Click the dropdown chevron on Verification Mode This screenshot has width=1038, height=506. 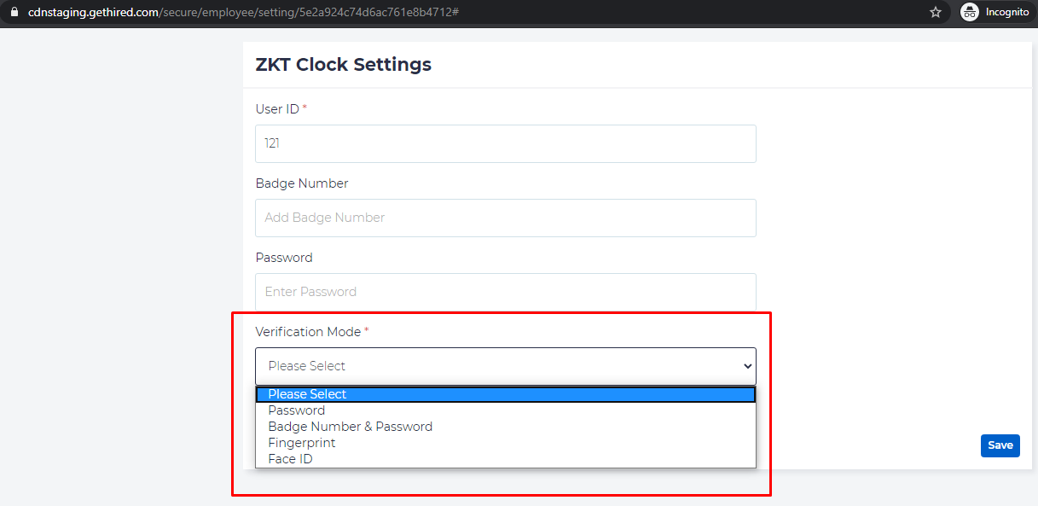(745, 366)
